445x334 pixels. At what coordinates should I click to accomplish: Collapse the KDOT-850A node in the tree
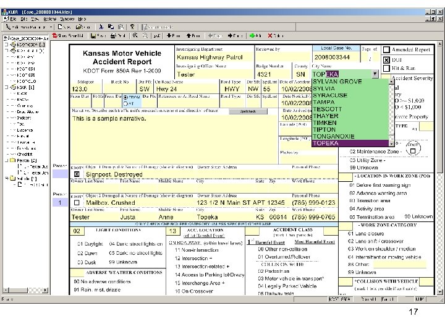click(6, 45)
